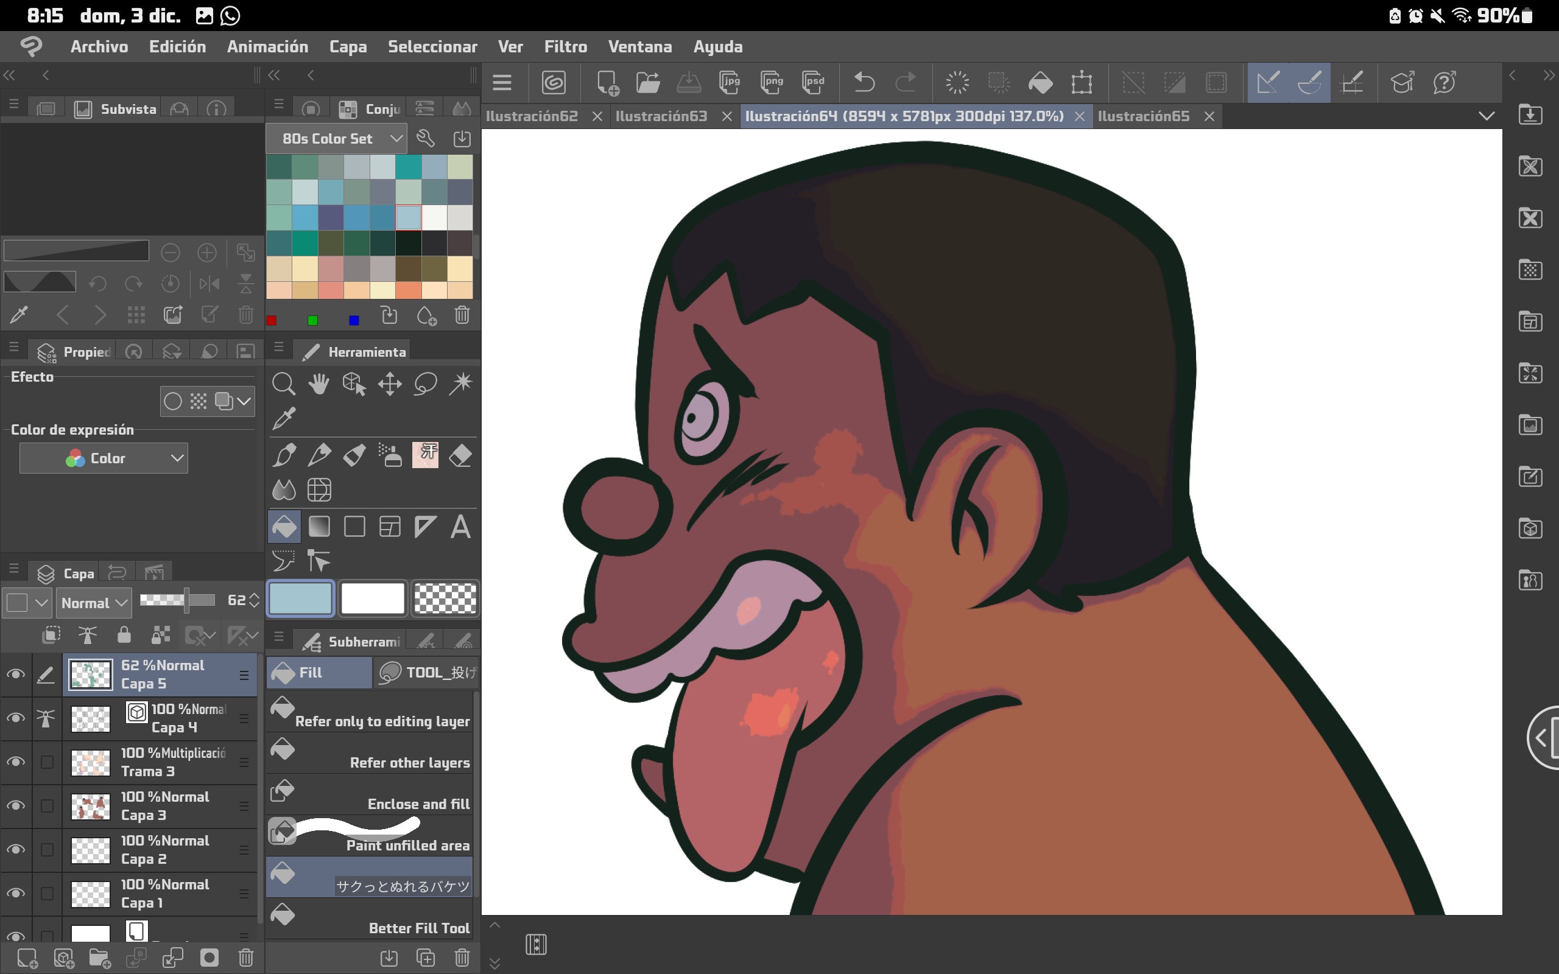This screenshot has height=974, width=1559.
Task: Select the Gradient tool
Action: [x=319, y=527]
